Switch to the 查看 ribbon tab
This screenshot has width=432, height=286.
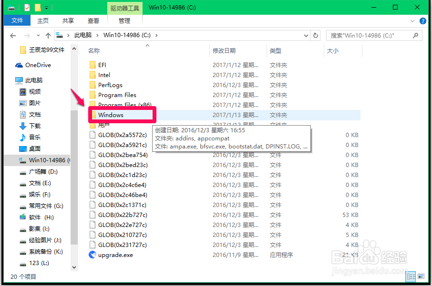(93, 20)
